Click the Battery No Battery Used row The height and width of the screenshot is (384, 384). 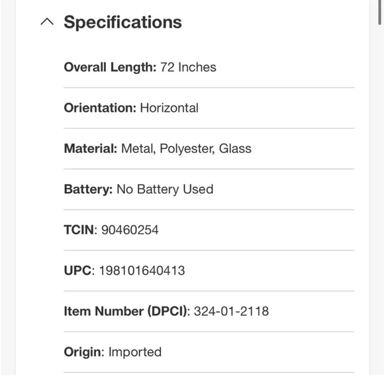pyautogui.click(x=209, y=189)
